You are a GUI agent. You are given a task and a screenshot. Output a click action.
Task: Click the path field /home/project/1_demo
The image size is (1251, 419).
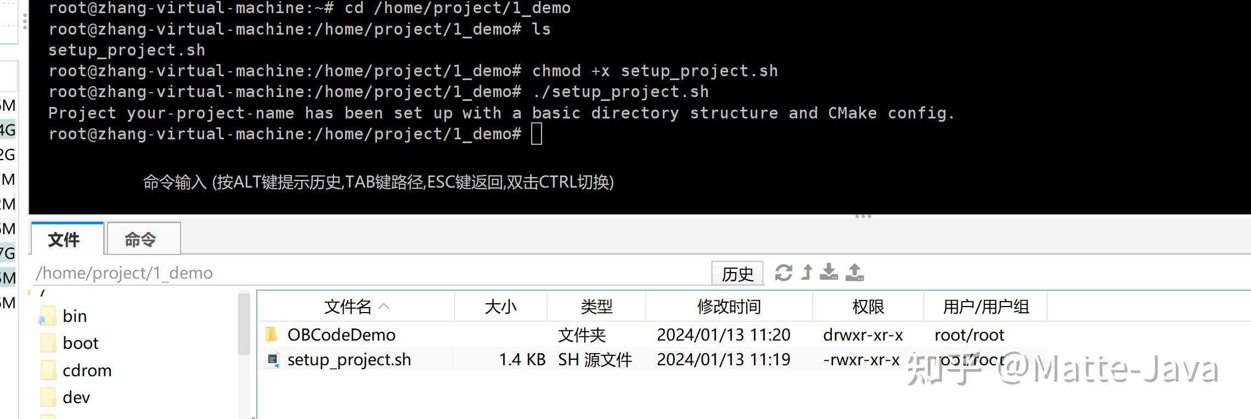[x=125, y=273]
